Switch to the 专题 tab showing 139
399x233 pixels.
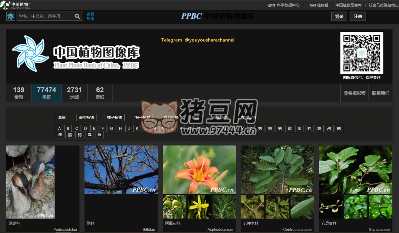[x=19, y=93]
